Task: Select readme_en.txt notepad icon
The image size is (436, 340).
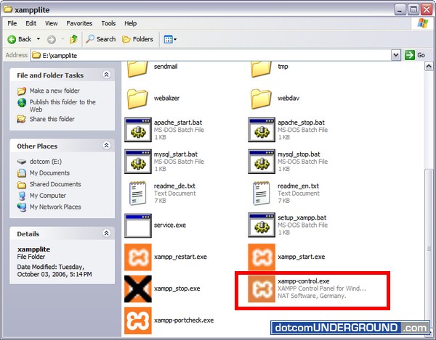Action: pos(262,193)
